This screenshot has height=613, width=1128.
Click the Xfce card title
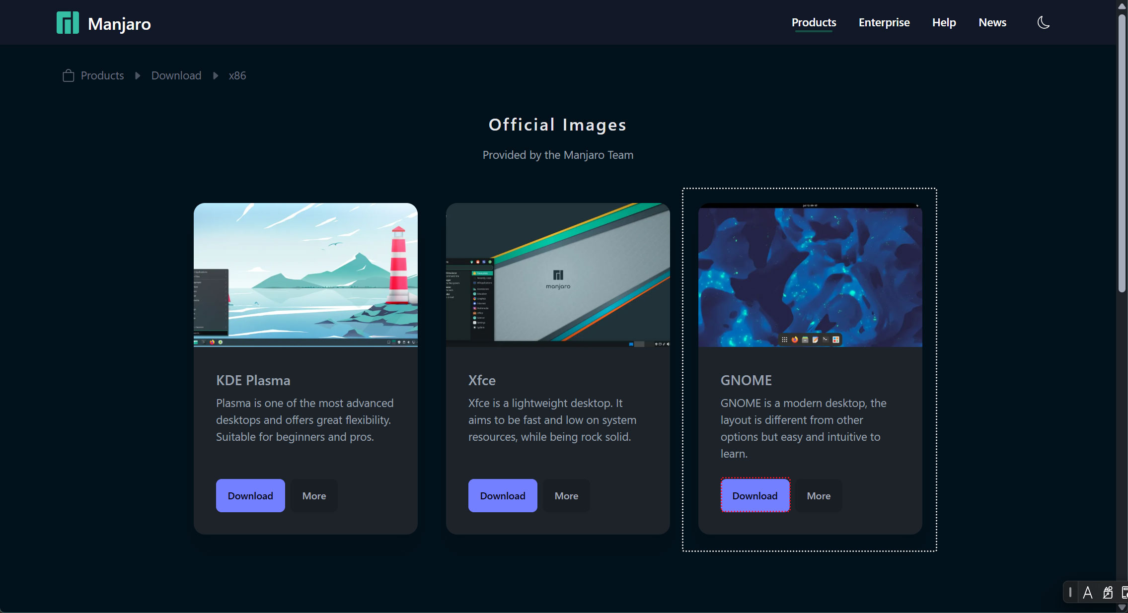[482, 380]
